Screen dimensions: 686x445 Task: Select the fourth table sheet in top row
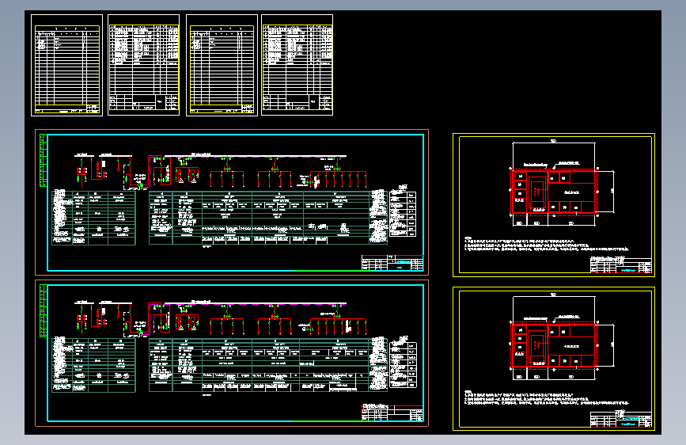(297, 65)
